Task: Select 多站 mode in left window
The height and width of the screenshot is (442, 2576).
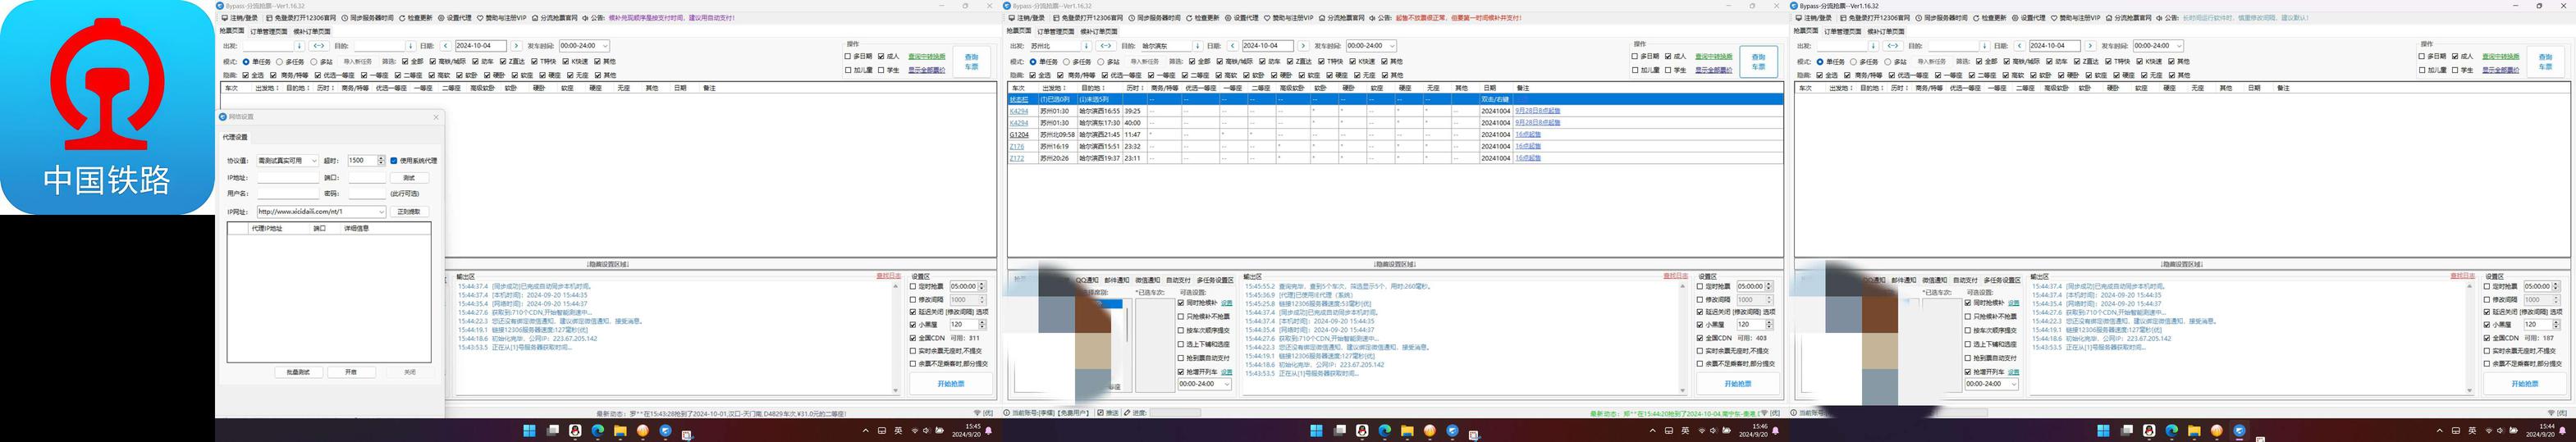Action: pos(315,61)
